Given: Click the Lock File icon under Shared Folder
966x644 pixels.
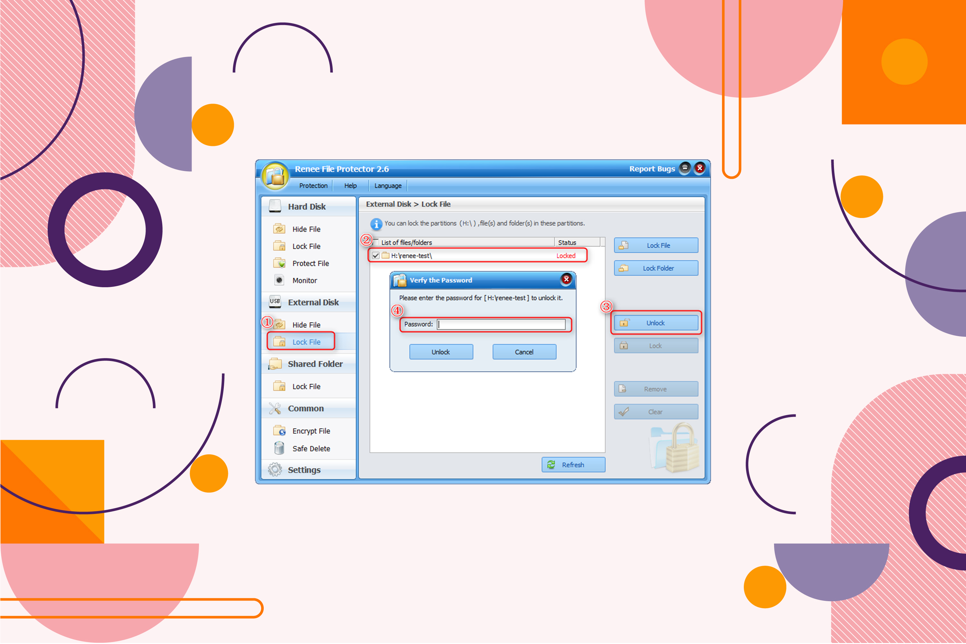Looking at the screenshot, I should [279, 386].
